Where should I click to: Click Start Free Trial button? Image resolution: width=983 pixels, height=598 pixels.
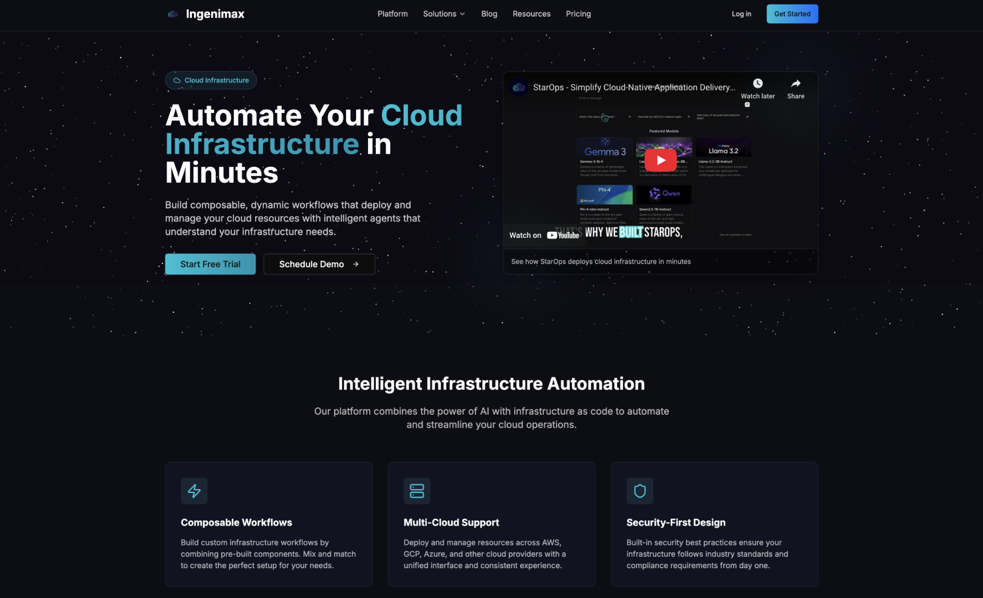pos(210,264)
